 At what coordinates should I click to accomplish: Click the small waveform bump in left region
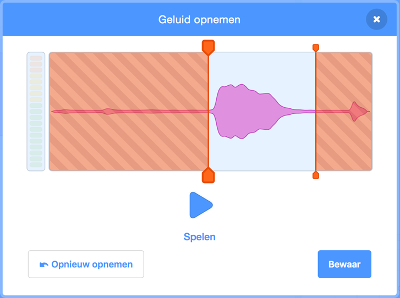pyautogui.click(x=108, y=112)
